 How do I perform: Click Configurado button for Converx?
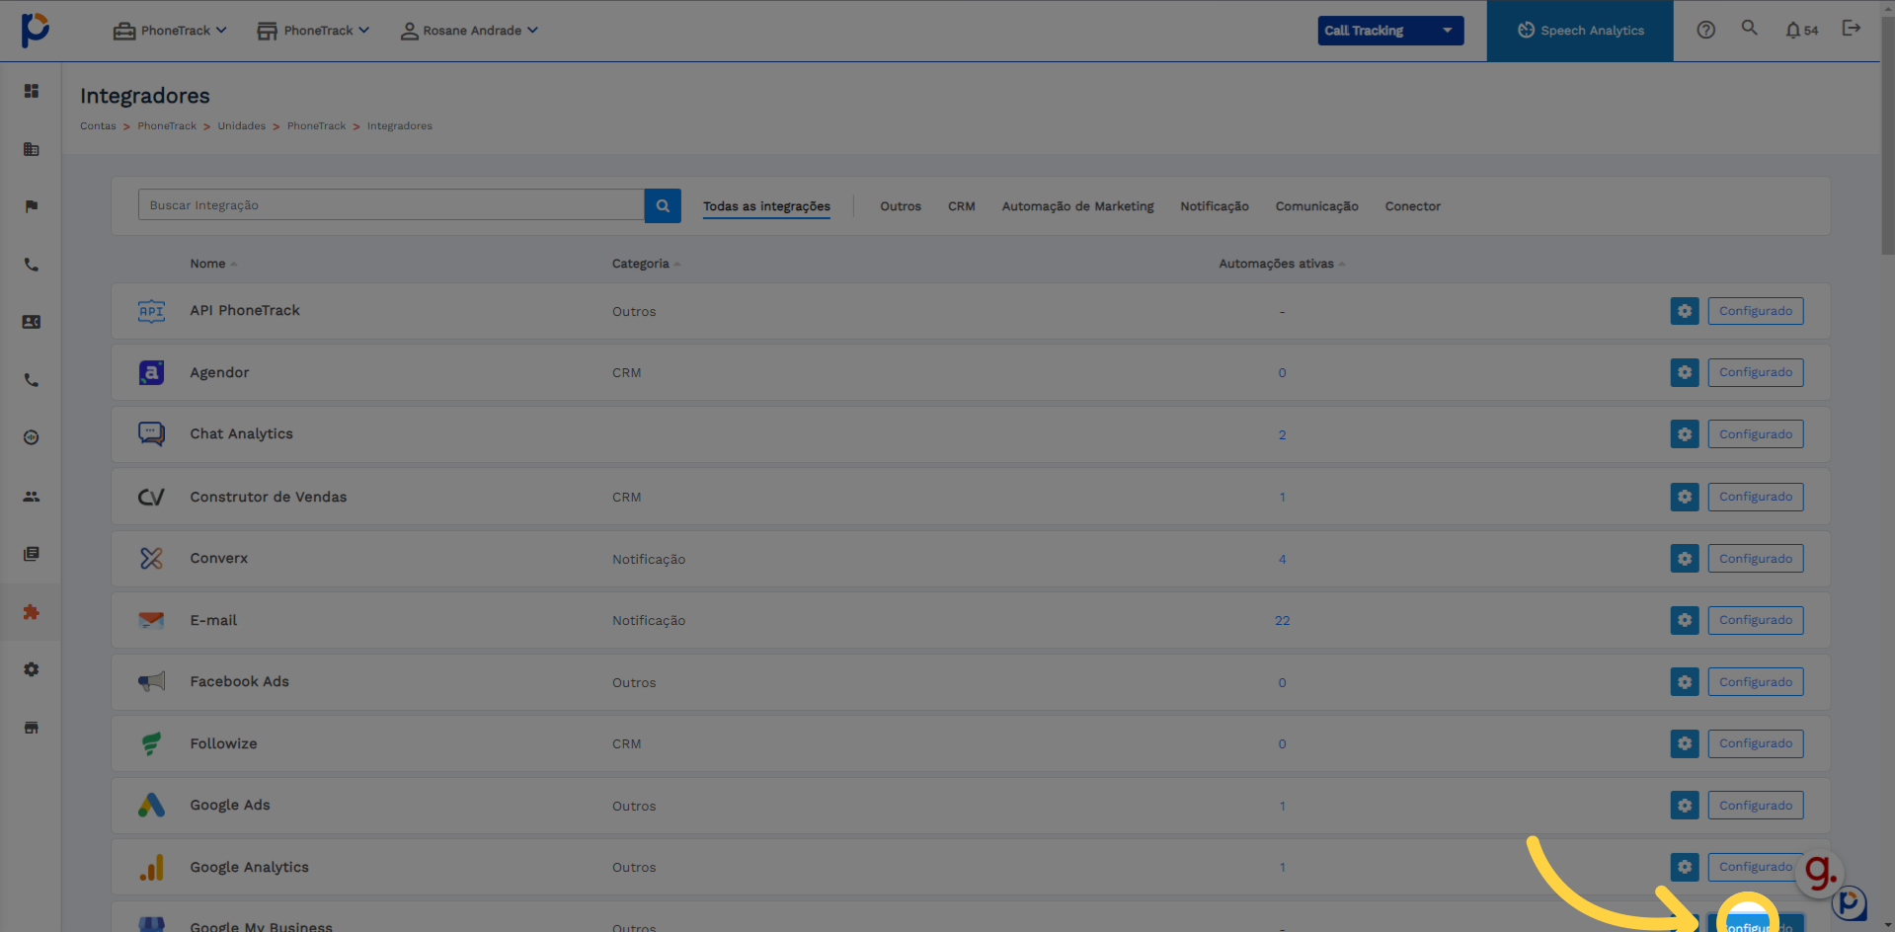coord(1755,559)
